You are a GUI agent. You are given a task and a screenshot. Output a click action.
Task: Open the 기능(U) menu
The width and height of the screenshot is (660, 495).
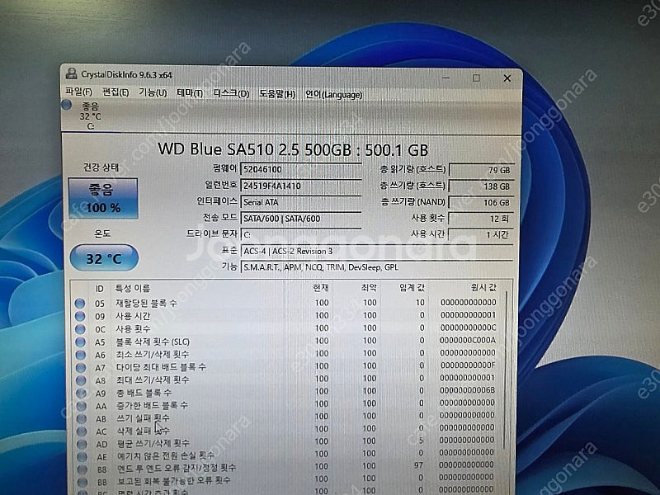tap(153, 92)
